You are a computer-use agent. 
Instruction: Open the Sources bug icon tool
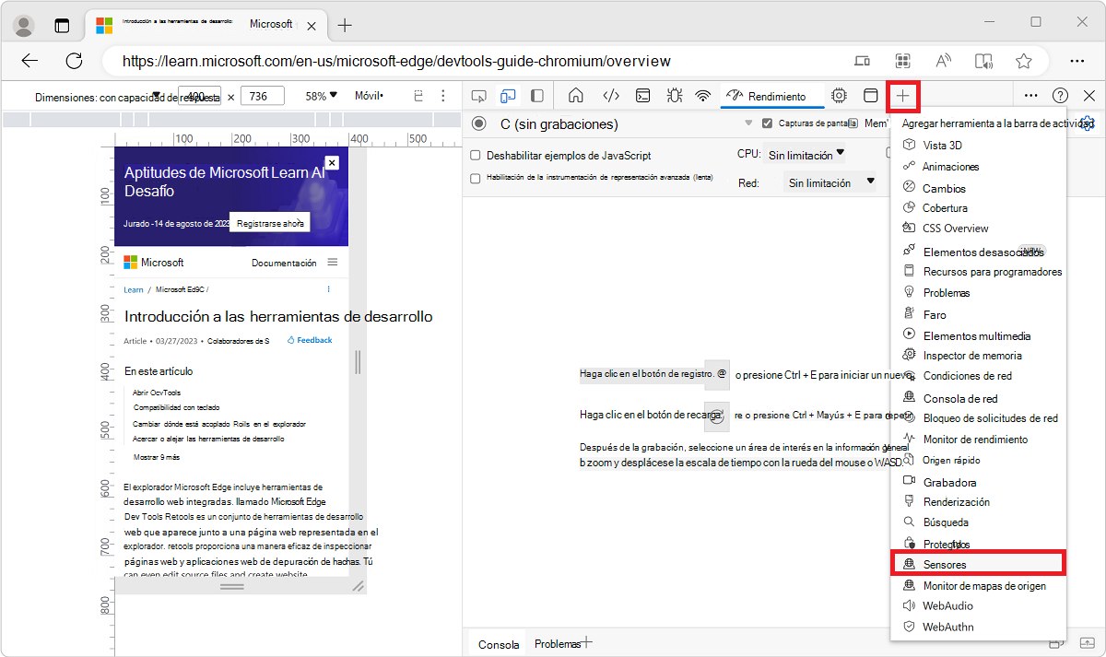tap(674, 95)
